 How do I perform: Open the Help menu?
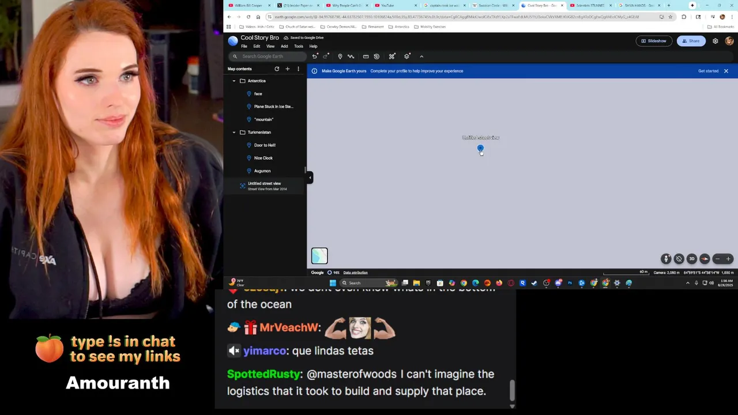tap(313, 46)
